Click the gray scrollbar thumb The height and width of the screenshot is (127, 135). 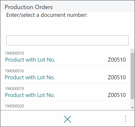[132, 76]
